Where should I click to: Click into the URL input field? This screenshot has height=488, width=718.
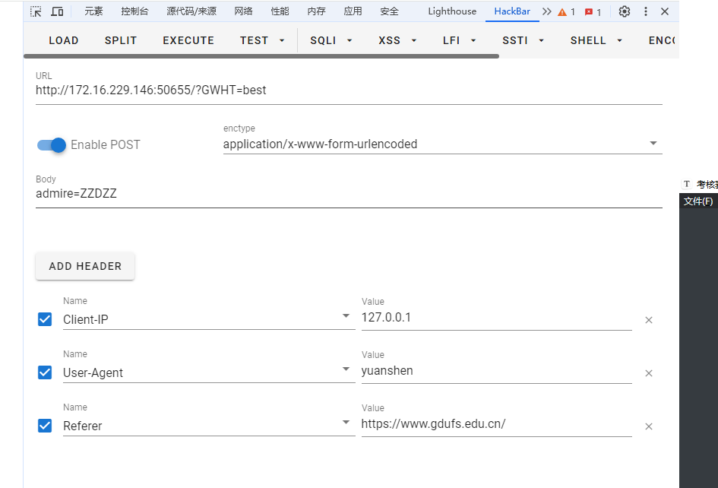(x=349, y=90)
